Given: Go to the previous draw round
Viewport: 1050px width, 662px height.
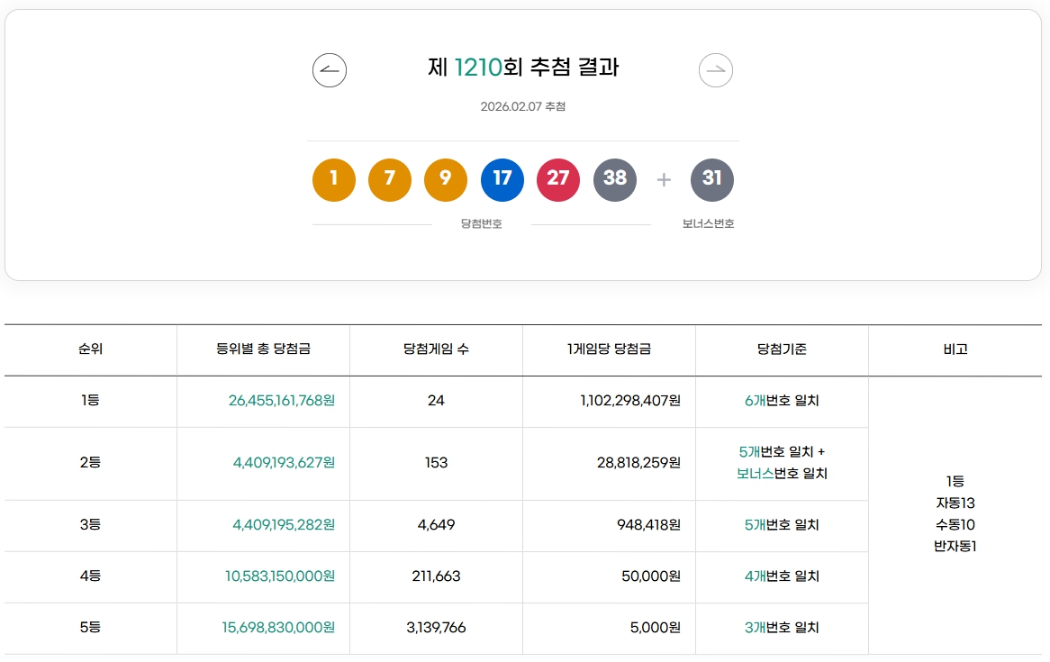Looking at the screenshot, I should [x=328, y=69].
